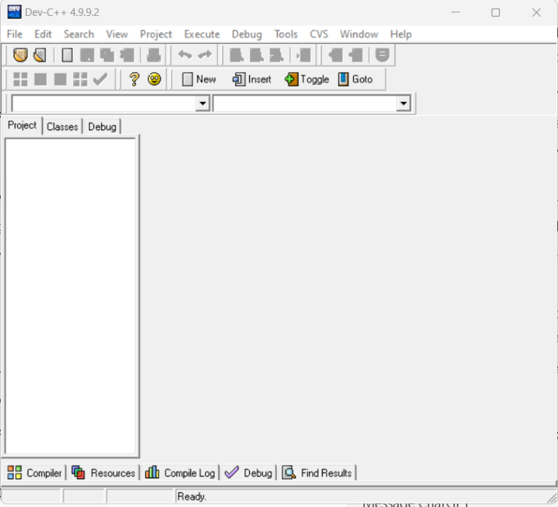Viewport: 558px width, 507px height.
Task: Click the empty Project tree panel
Action: pos(70,296)
